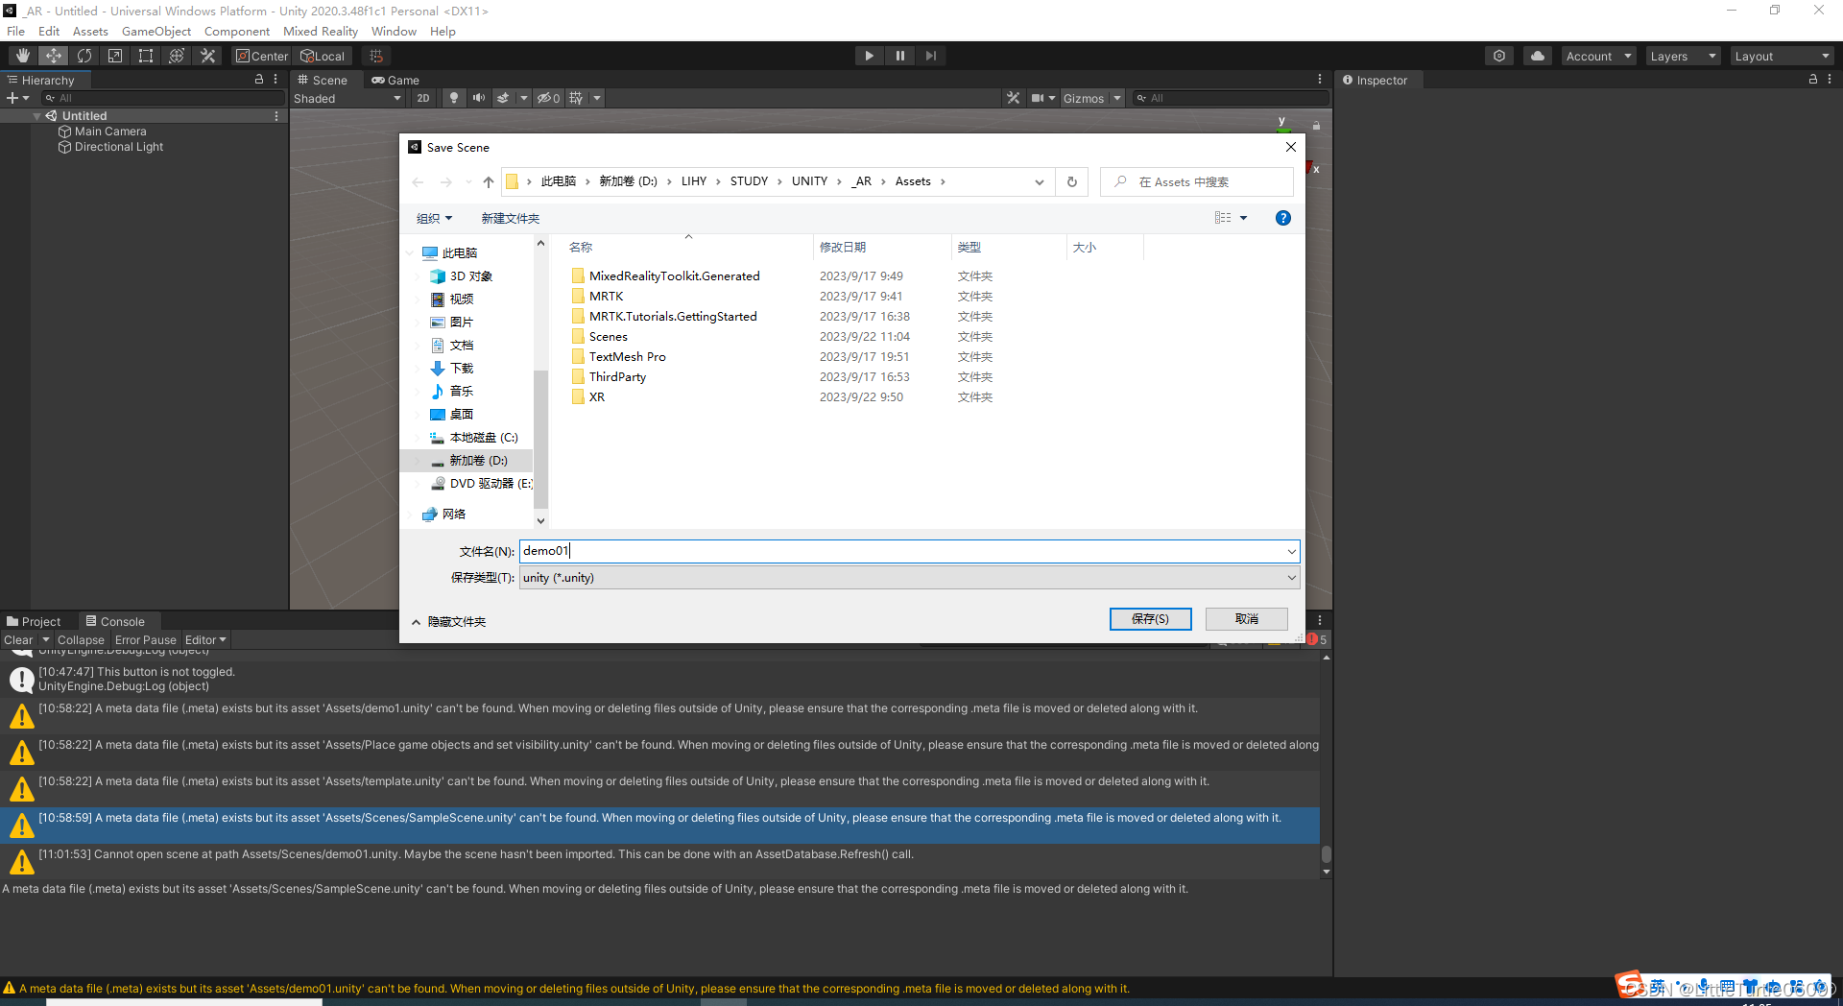The height and width of the screenshot is (1006, 1843).
Task: Click Clear in Console toolbar
Action: (18, 640)
